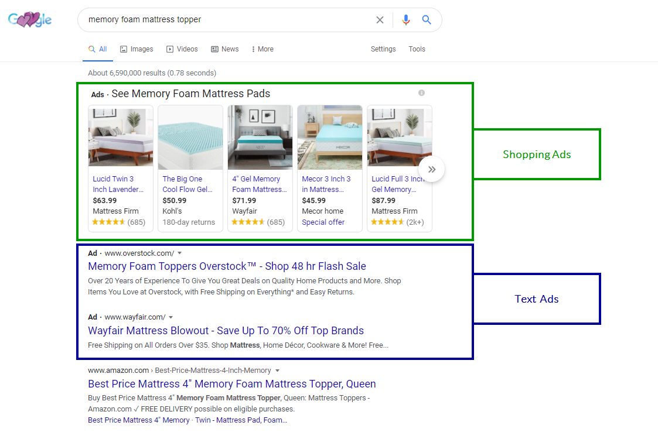Screen dimensions: 658x439
Task: Click the Mecor 3 Inch 3 in Mattress link
Action: pyautogui.click(x=326, y=184)
